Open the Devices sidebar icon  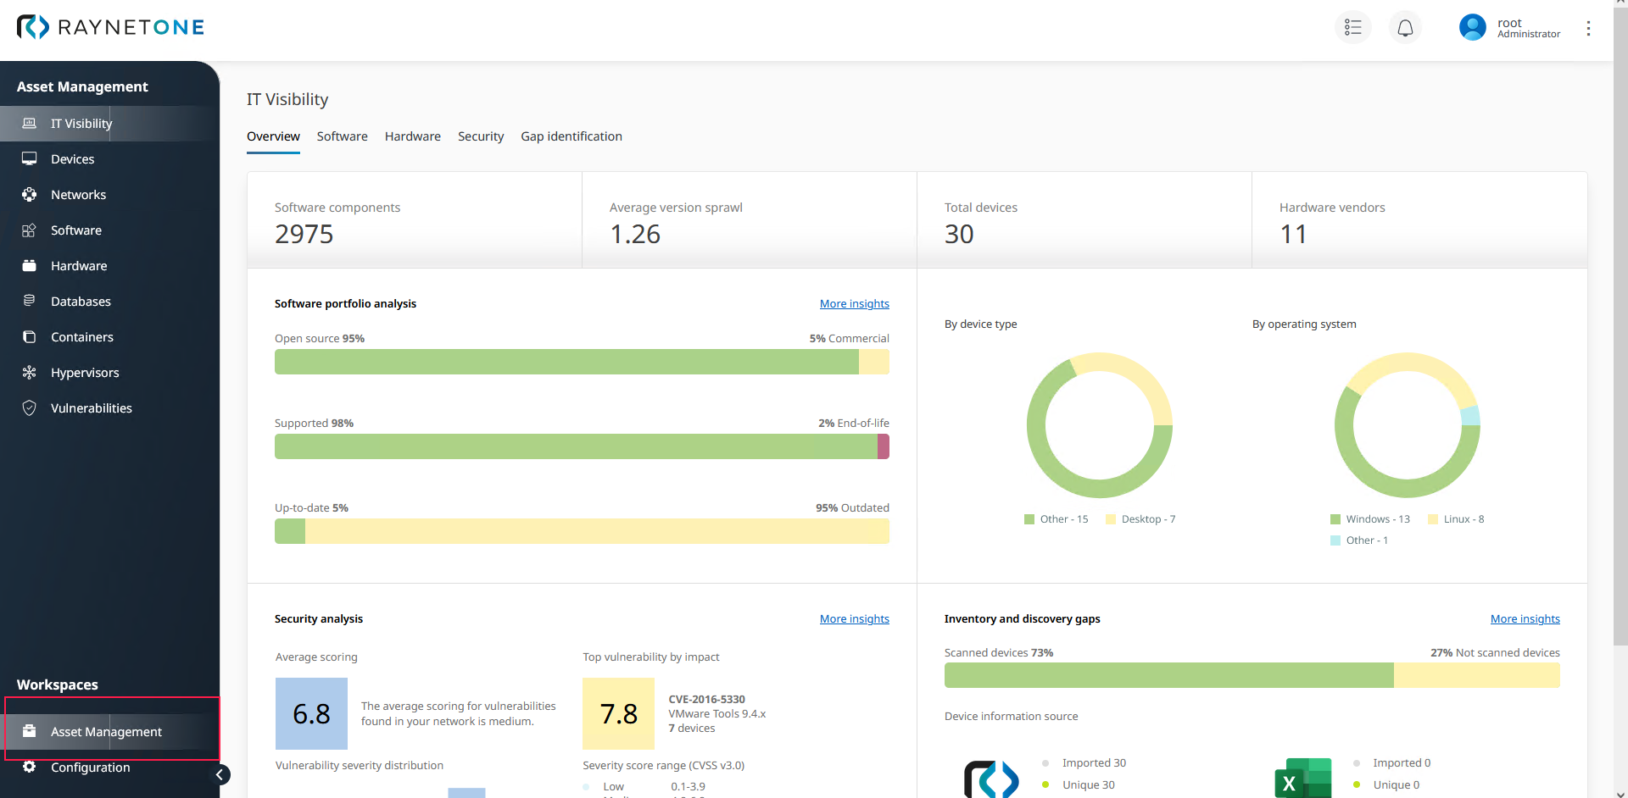point(30,159)
